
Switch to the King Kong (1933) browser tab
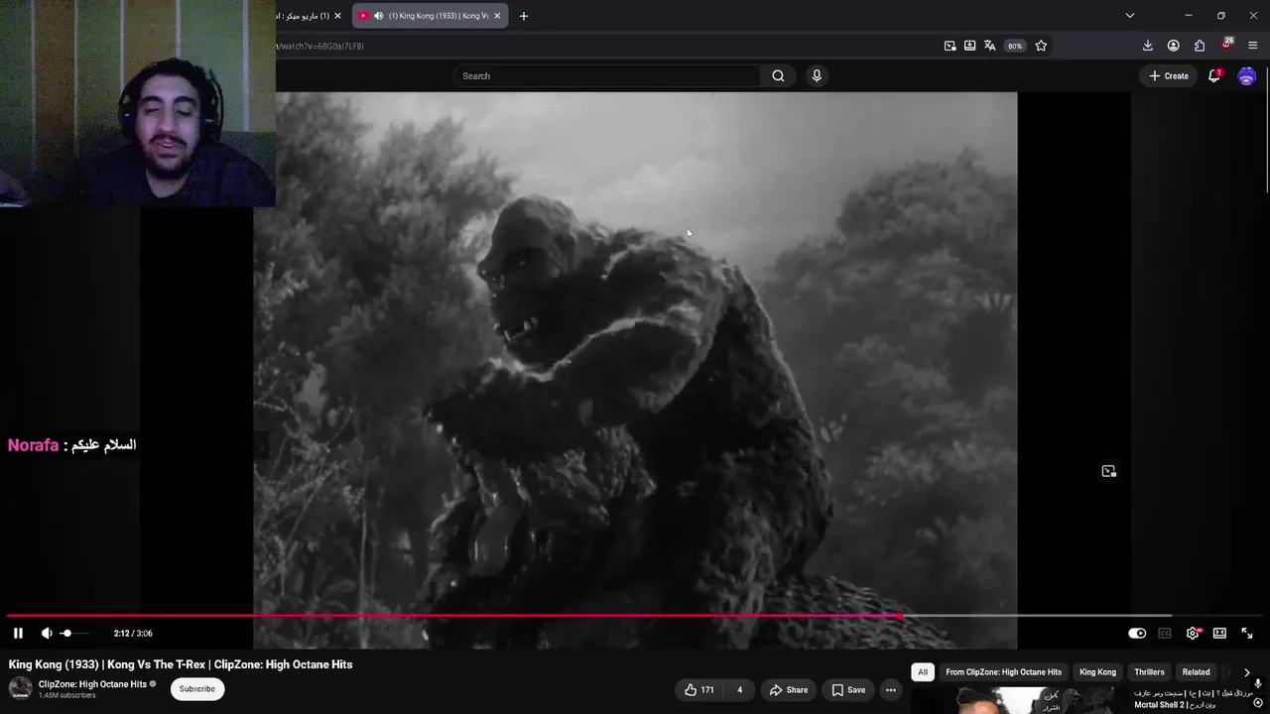[431, 16]
